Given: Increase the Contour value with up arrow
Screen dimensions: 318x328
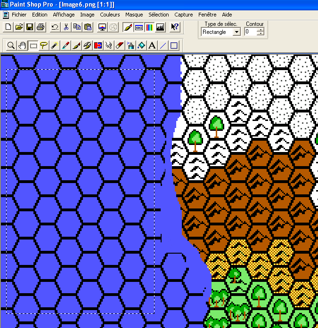Looking at the screenshot, I should click(x=261, y=30).
